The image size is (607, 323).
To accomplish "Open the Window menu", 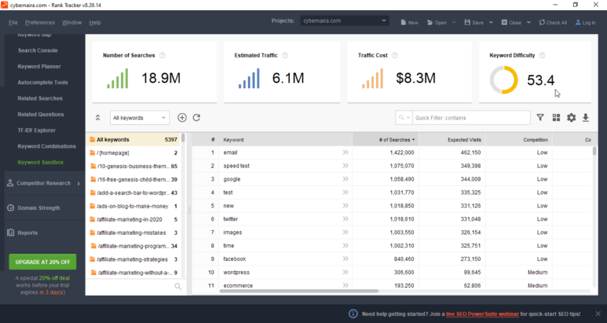I will pyautogui.click(x=72, y=22).
